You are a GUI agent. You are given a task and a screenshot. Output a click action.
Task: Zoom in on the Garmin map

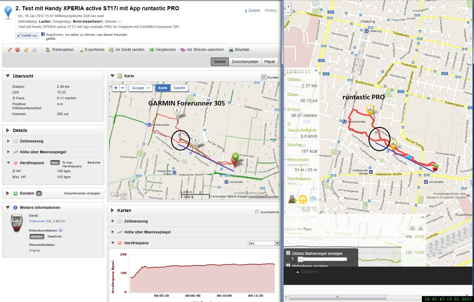[116, 88]
